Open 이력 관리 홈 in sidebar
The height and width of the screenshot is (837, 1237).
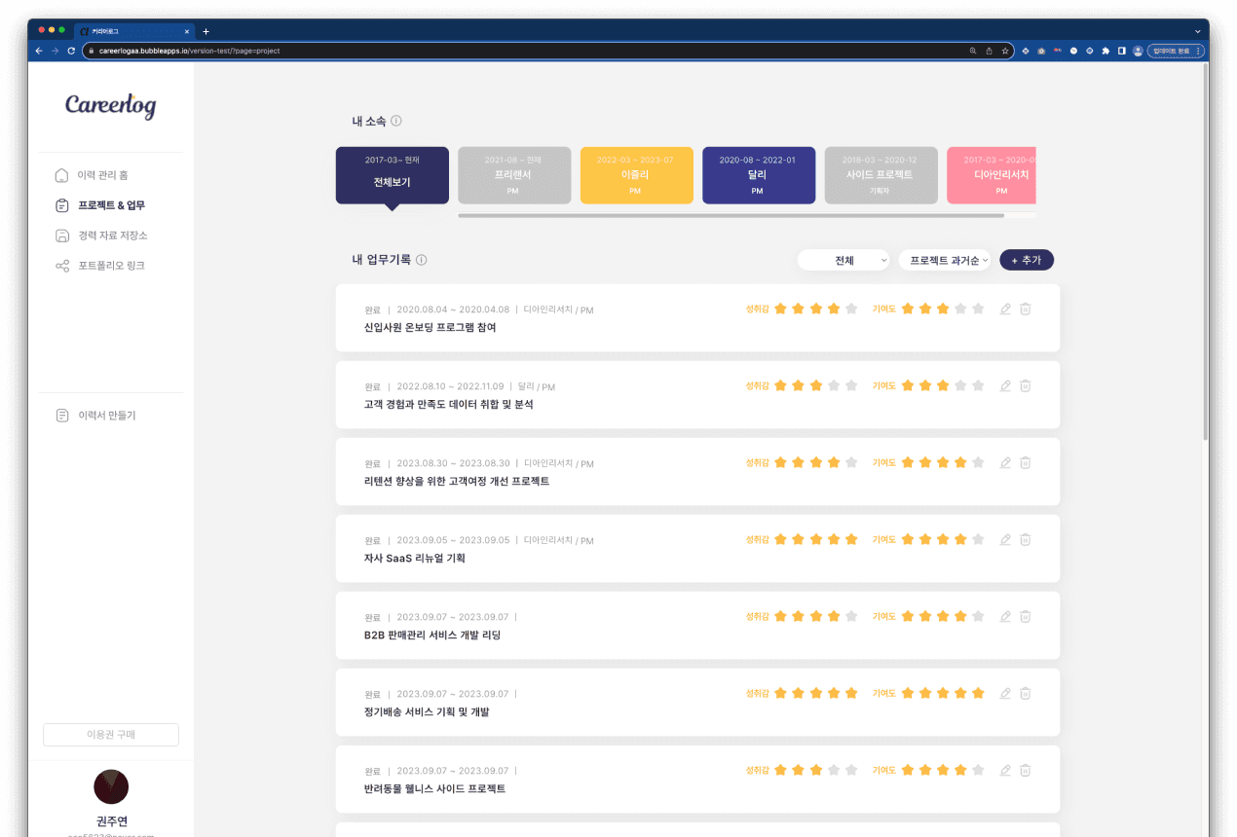coord(92,175)
